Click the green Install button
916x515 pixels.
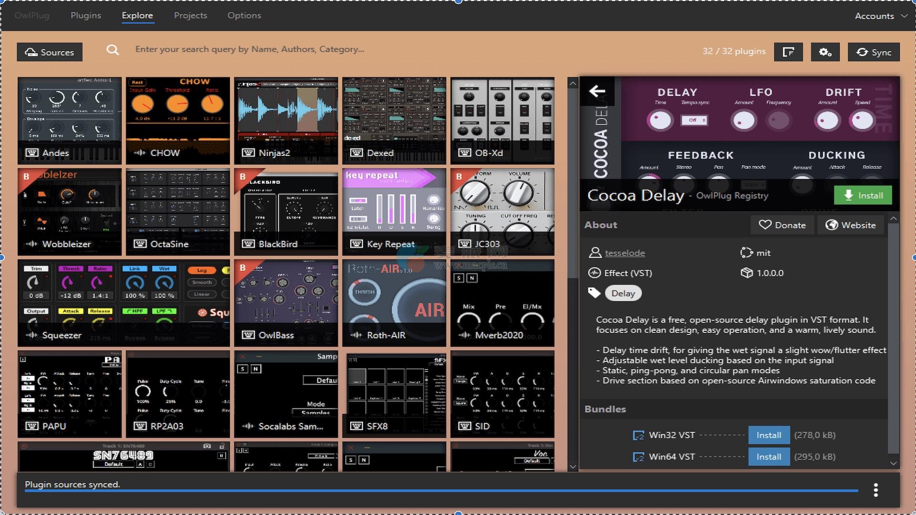coord(863,195)
